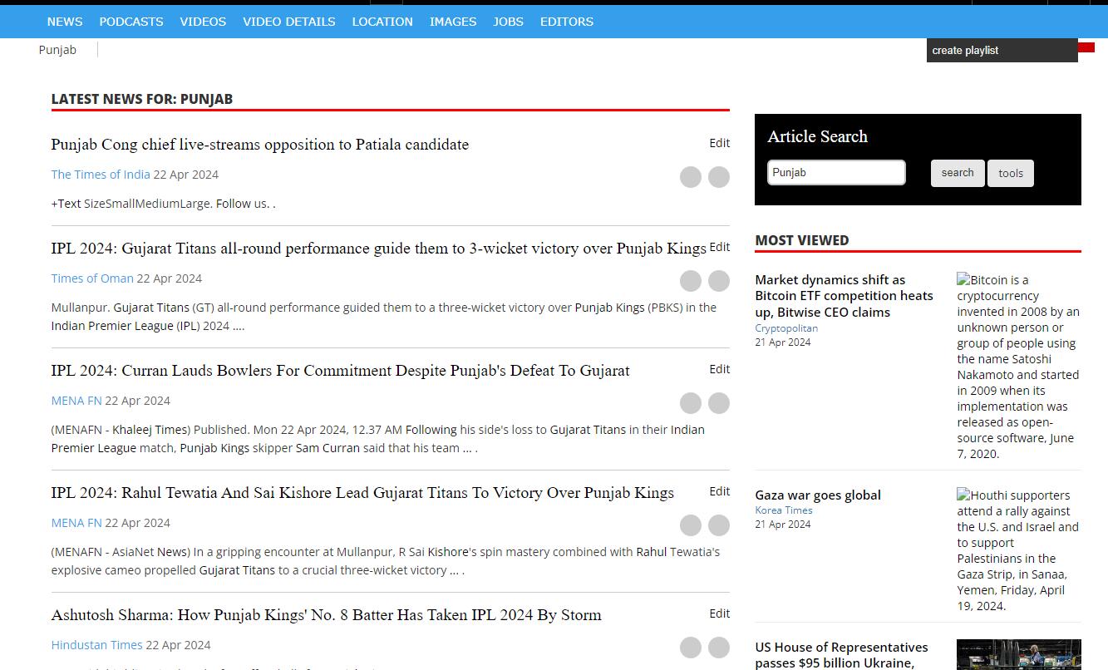The height and width of the screenshot is (670, 1108).
Task: Click Cryptopolitan source link
Action: [x=786, y=328]
